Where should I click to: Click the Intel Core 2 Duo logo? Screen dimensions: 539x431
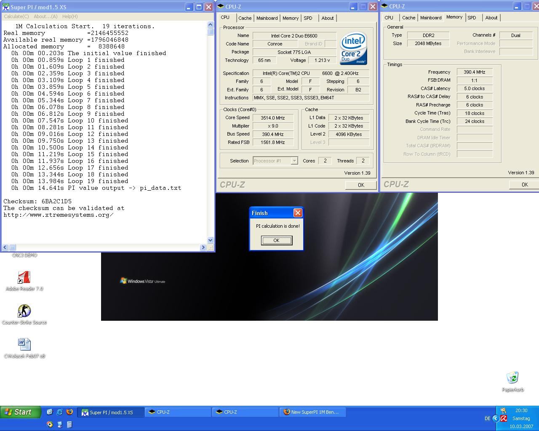pyautogui.click(x=354, y=48)
